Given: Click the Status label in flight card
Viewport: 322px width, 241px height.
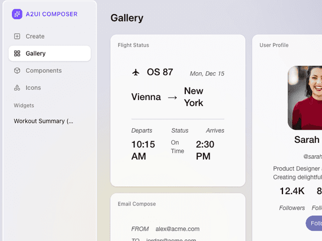Looking at the screenshot, I should pos(180,130).
